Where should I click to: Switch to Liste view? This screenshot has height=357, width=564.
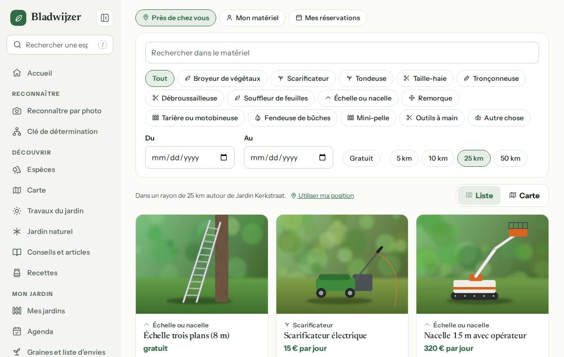click(x=479, y=195)
